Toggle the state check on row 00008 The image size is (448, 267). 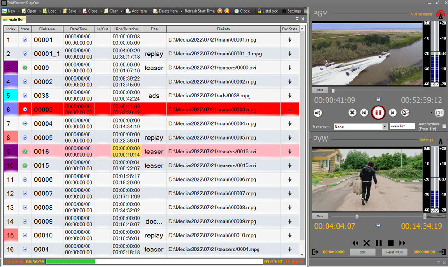click(x=25, y=208)
